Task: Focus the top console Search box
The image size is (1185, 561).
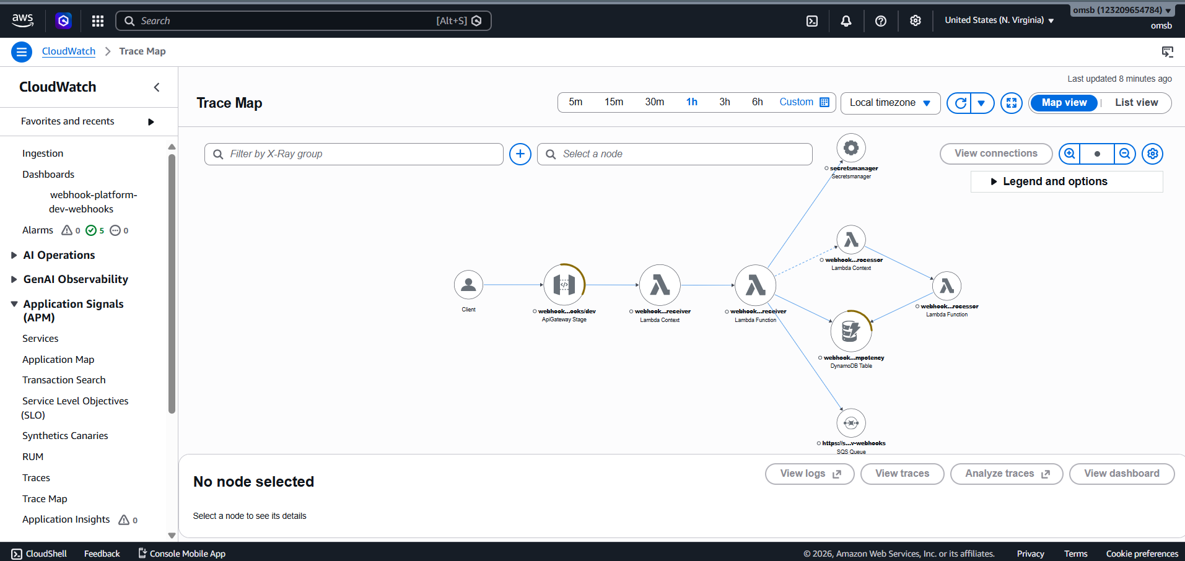Action: pyautogui.click(x=303, y=21)
